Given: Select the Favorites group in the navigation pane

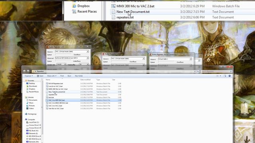Looking at the screenshot, I should (29, 81).
